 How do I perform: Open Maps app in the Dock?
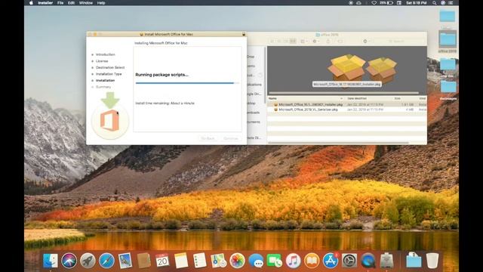click(218, 261)
